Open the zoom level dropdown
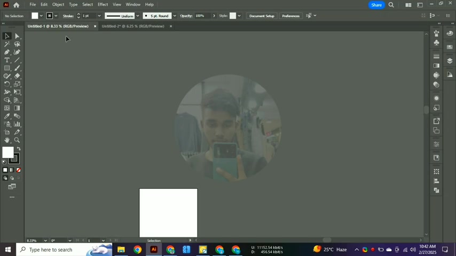 point(45,241)
